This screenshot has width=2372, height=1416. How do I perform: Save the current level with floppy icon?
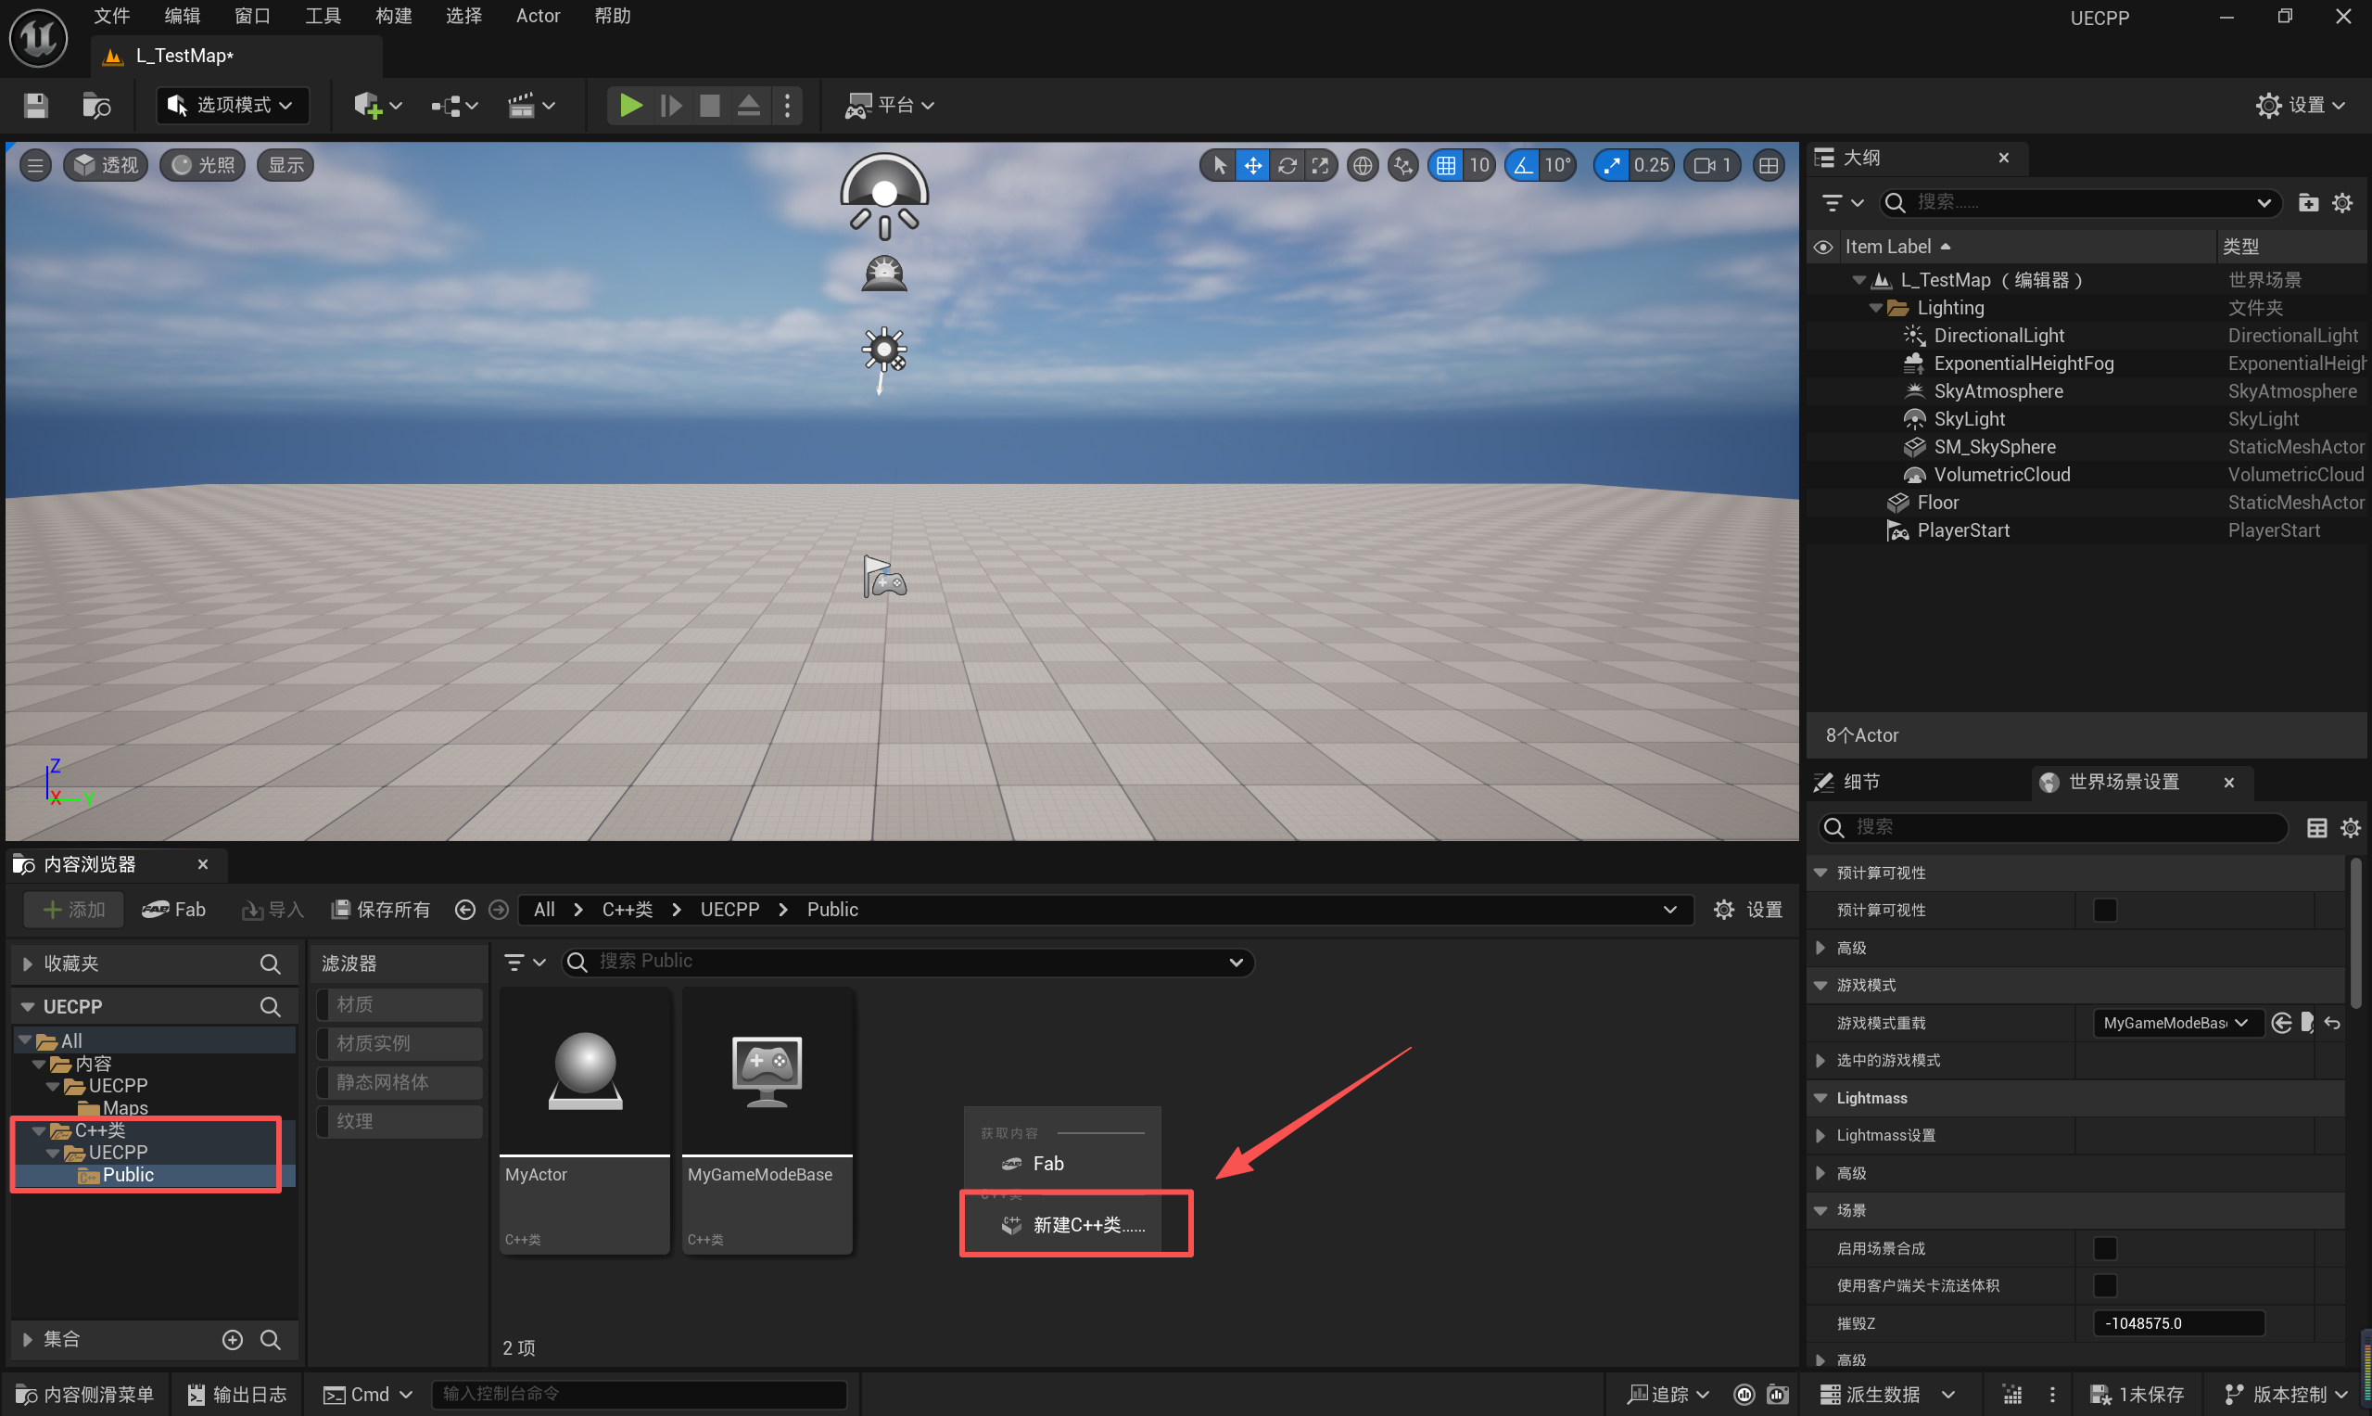pos(35,105)
